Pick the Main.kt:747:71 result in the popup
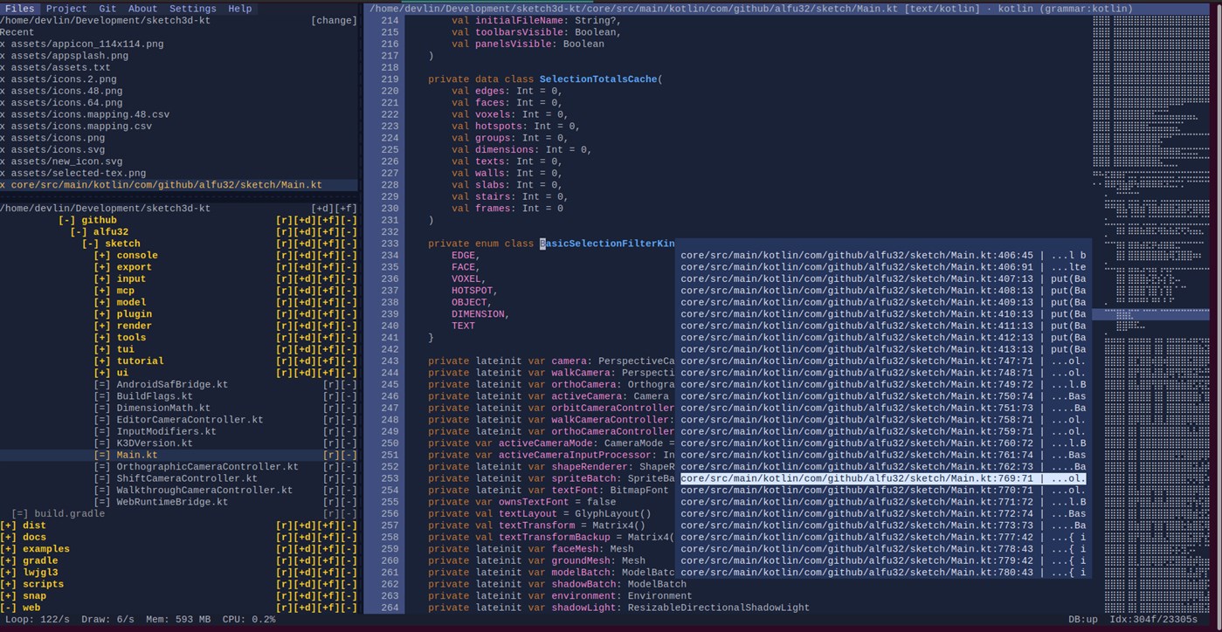1222x632 pixels. click(884, 361)
